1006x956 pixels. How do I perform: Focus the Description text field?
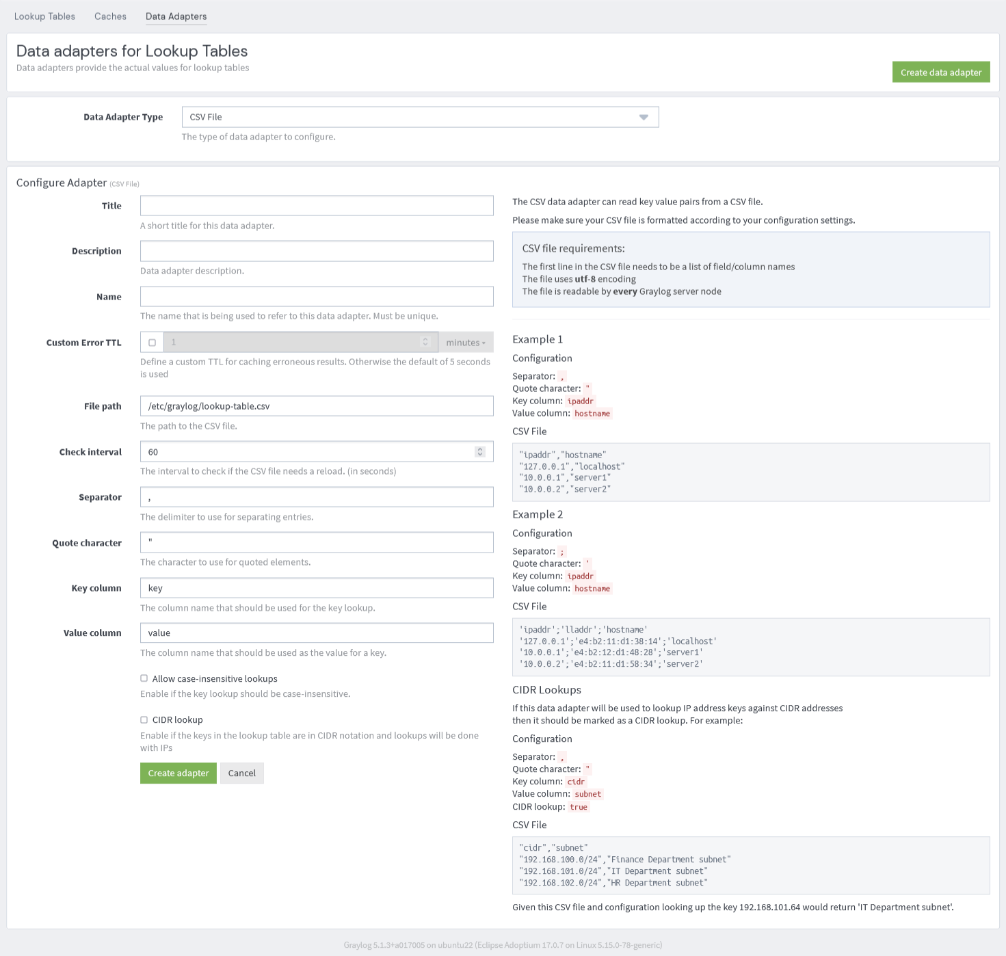pos(317,251)
